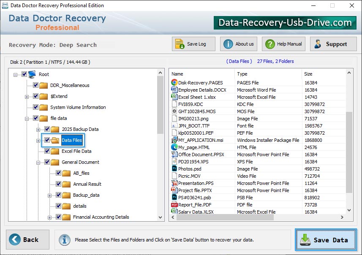Click the GHT1002845.MOS file icon

coord(174,111)
